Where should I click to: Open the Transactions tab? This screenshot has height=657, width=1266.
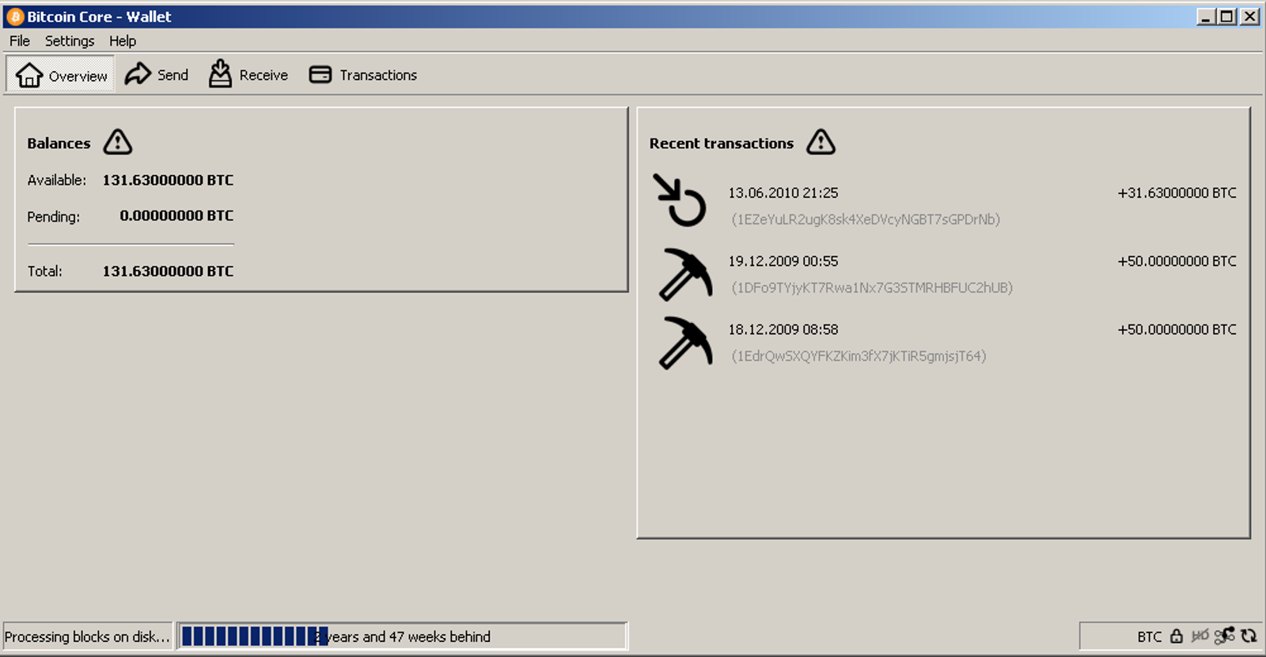click(x=363, y=75)
